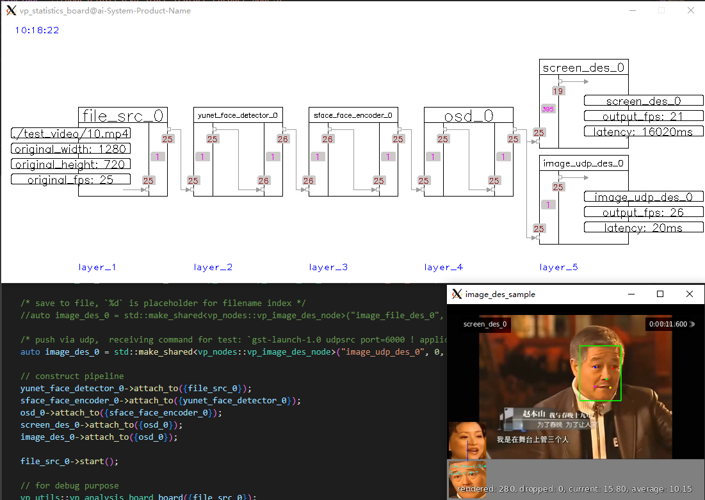Click the screen_des_0->attach_to code line
Image resolution: width=705 pixels, height=500 pixels.
point(101,425)
